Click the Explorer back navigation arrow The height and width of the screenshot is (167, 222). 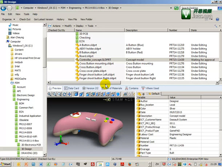click(x=4, y=7)
